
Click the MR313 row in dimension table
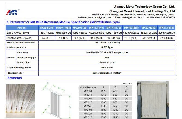[x=105, y=117]
